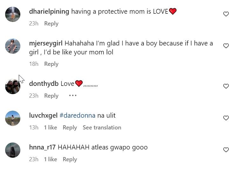The height and width of the screenshot is (173, 234).
Task: Open hnna_r17's profile avatar
Action: (13, 150)
